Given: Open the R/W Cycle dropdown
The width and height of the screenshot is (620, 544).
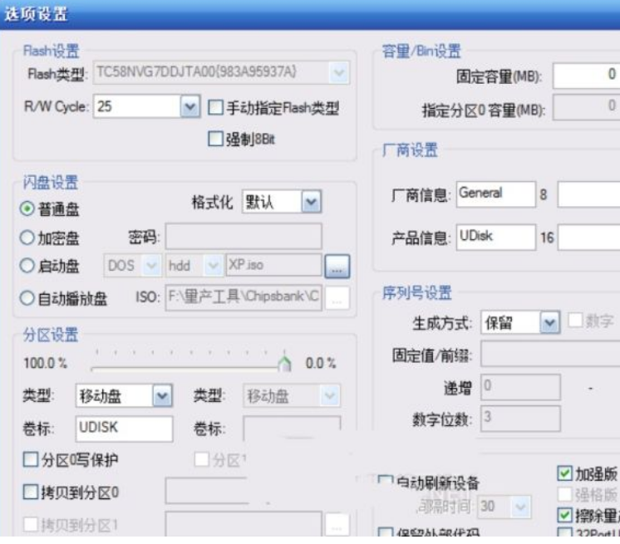Looking at the screenshot, I should tap(189, 106).
